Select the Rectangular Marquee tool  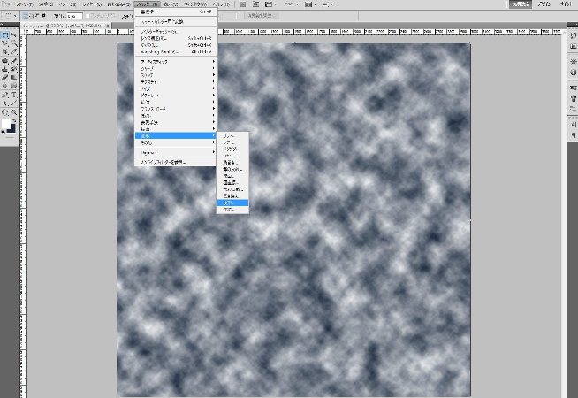(x=5, y=35)
